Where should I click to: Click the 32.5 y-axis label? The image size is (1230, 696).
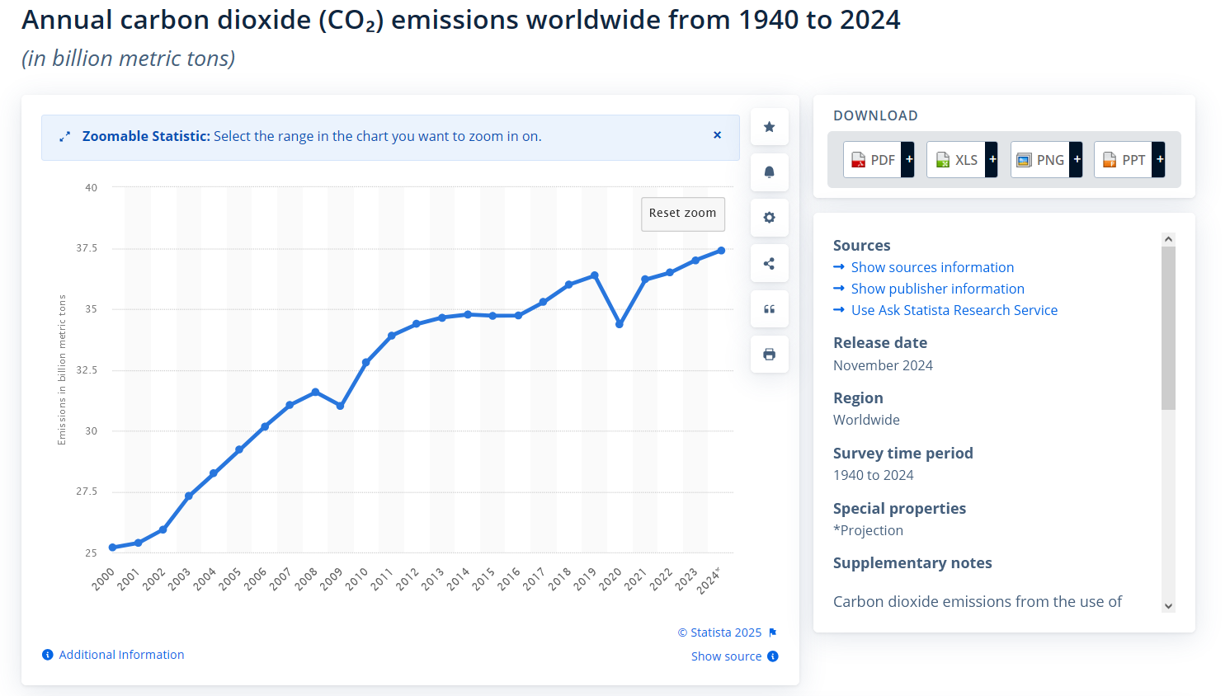pos(87,370)
